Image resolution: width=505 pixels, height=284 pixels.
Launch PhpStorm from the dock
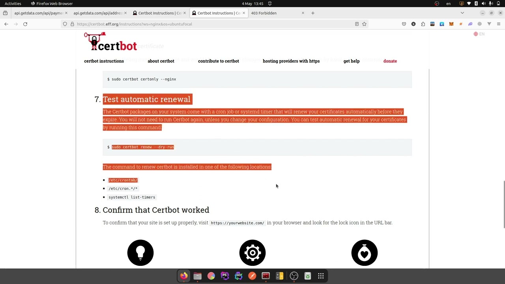(x=225, y=276)
